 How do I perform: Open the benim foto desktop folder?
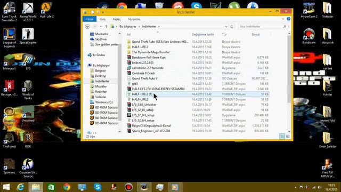(x=328, y=114)
